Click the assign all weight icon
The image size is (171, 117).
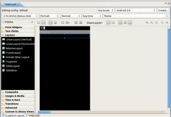click(81, 23)
